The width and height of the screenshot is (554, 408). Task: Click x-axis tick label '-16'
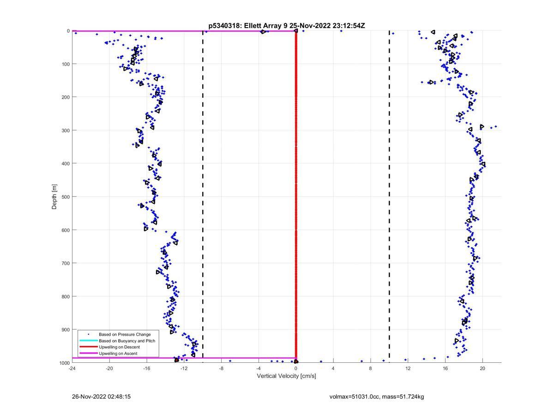[147, 368]
